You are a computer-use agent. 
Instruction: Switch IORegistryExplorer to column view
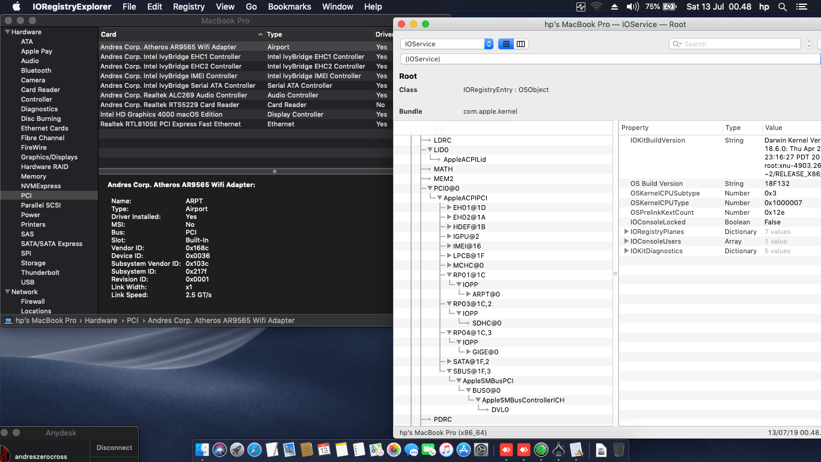click(x=521, y=44)
